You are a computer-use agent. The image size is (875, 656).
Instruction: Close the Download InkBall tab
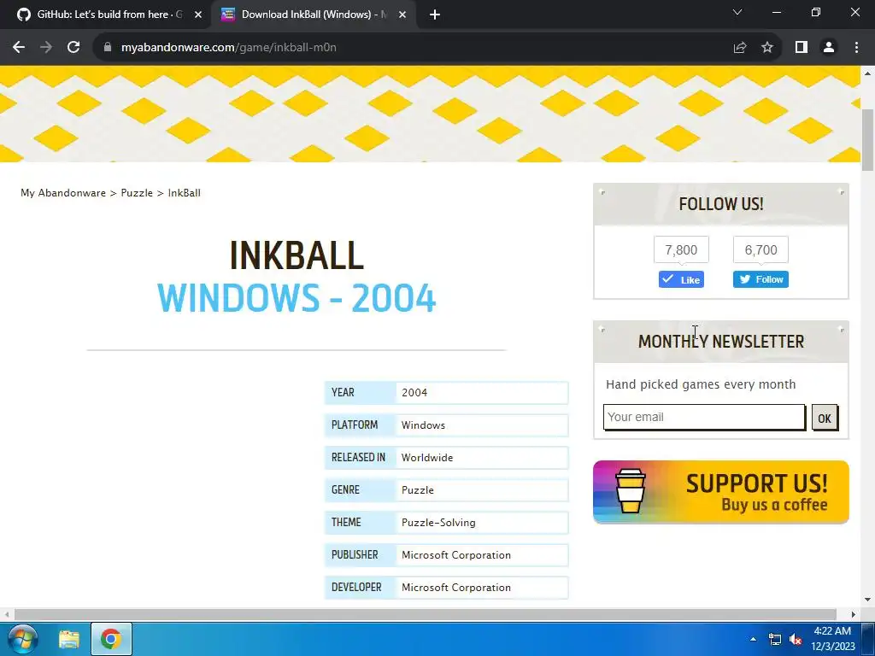(402, 15)
